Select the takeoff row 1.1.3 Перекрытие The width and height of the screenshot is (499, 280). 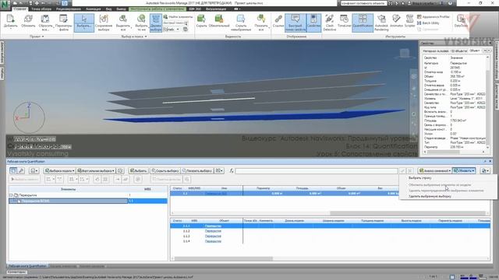coord(330,236)
